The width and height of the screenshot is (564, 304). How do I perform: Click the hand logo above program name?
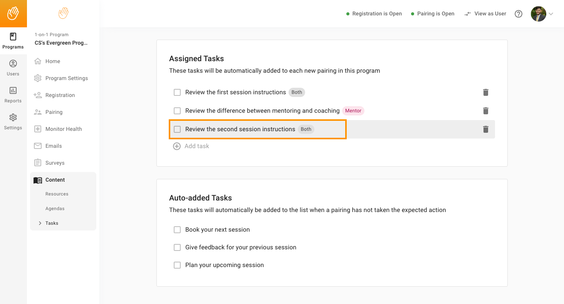[x=63, y=13]
